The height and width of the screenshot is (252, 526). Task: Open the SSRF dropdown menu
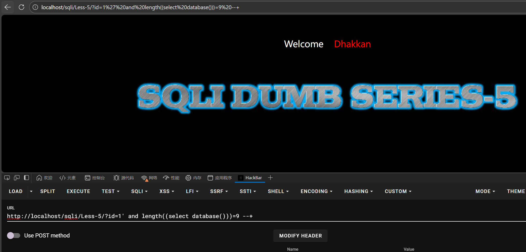[x=219, y=191]
